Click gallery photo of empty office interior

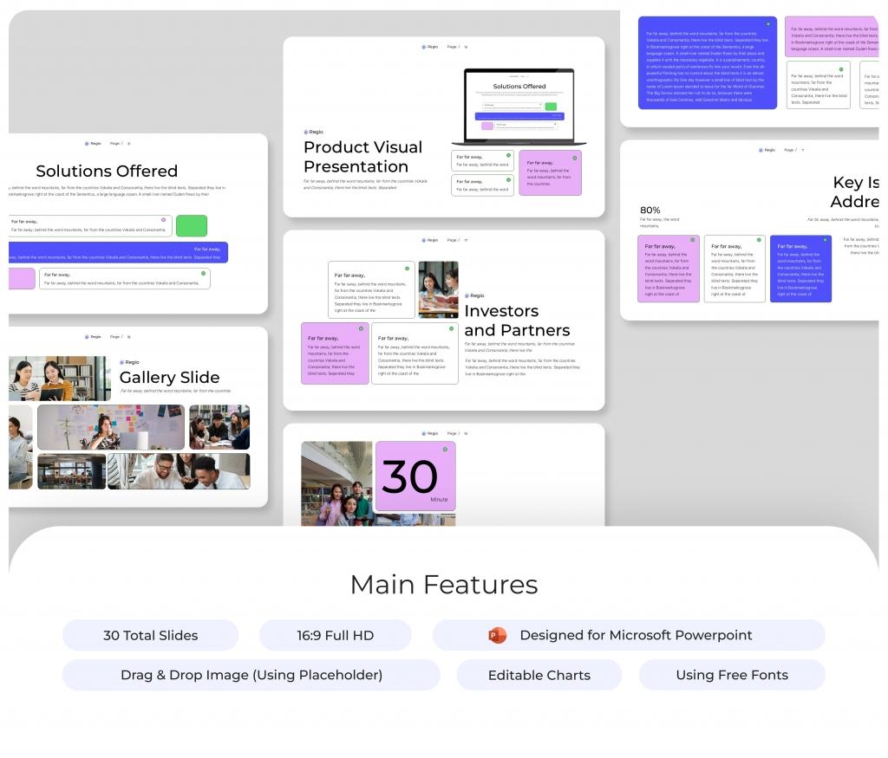(x=71, y=471)
